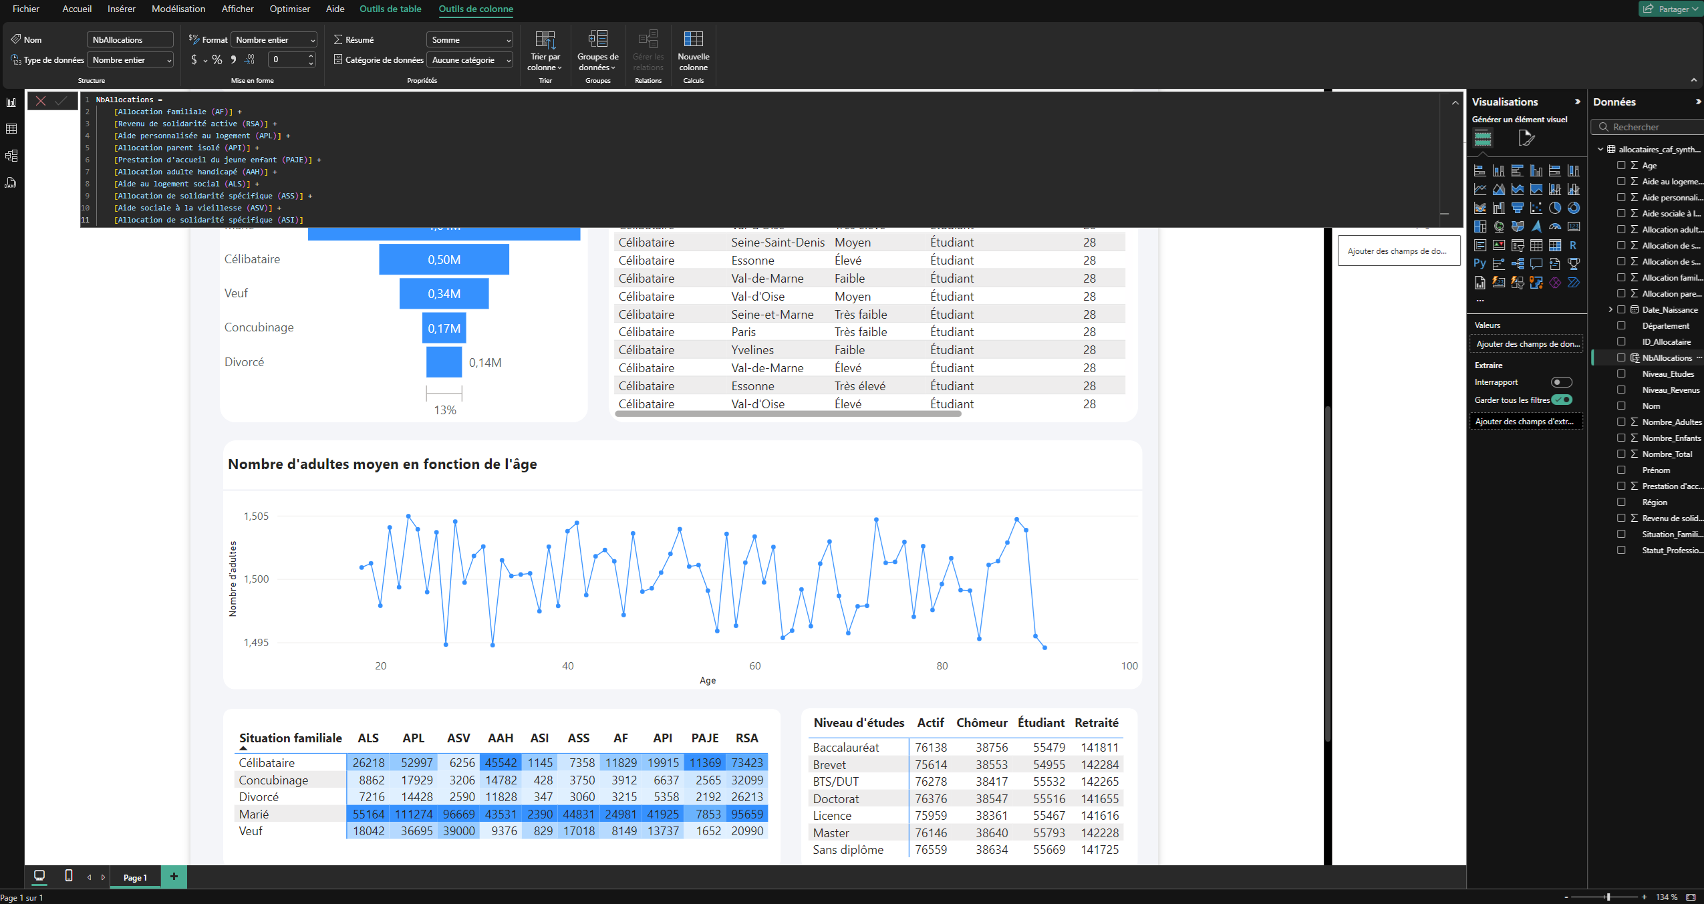
Task: Click the thousands separator icon
Action: [233, 59]
